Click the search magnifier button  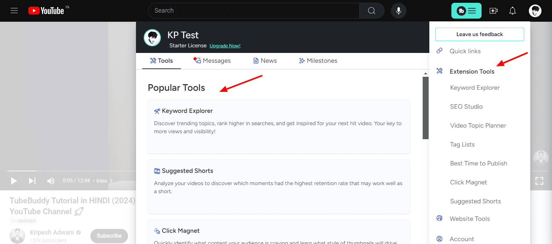372,11
